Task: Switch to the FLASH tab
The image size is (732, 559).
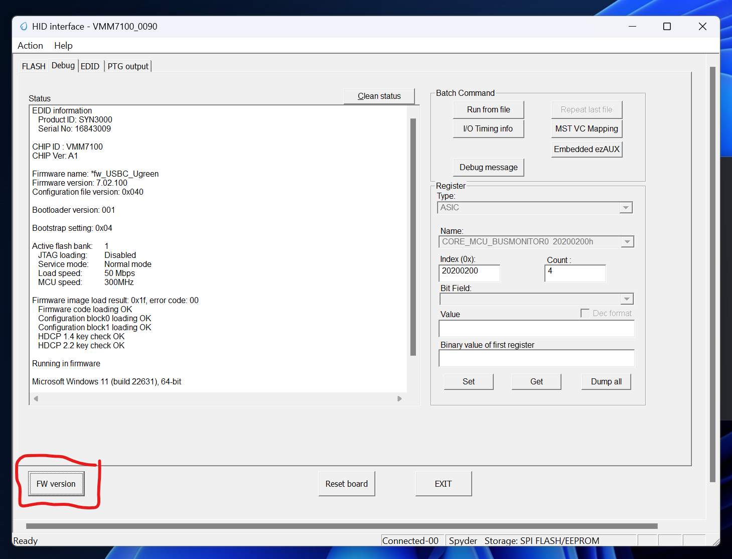Action: coord(34,66)
